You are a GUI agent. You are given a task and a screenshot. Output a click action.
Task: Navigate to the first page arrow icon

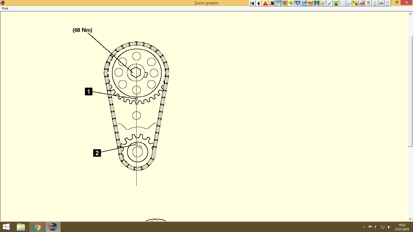click(x=252, y=3)
